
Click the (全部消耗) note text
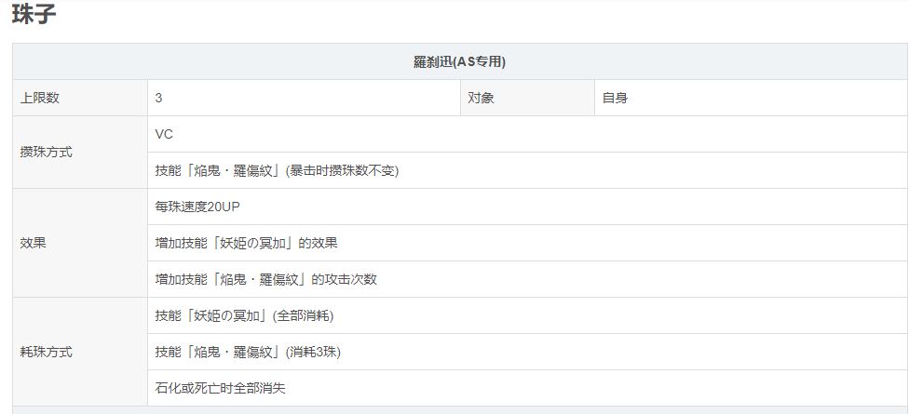(x=303, y=315)
